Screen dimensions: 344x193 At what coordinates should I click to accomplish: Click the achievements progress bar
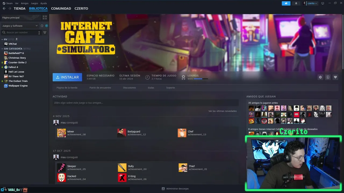click(201, 79)
